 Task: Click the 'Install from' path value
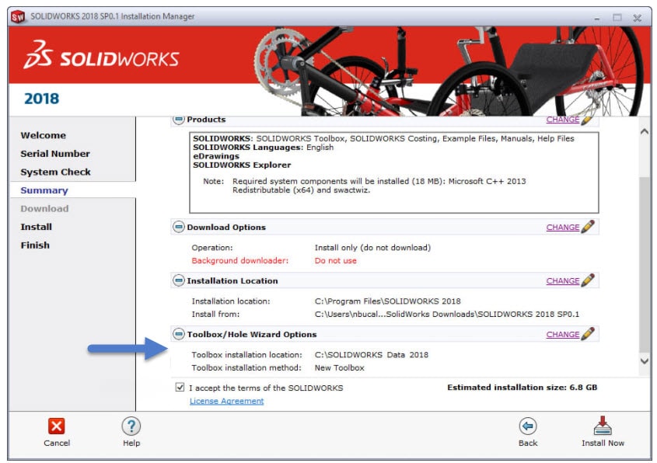446,314
